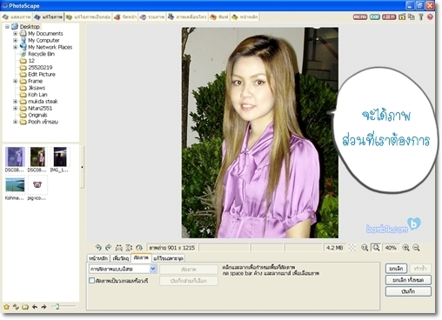Toggle the round/oval crop checkbox

pyautogui.click(x=91, y=280)
